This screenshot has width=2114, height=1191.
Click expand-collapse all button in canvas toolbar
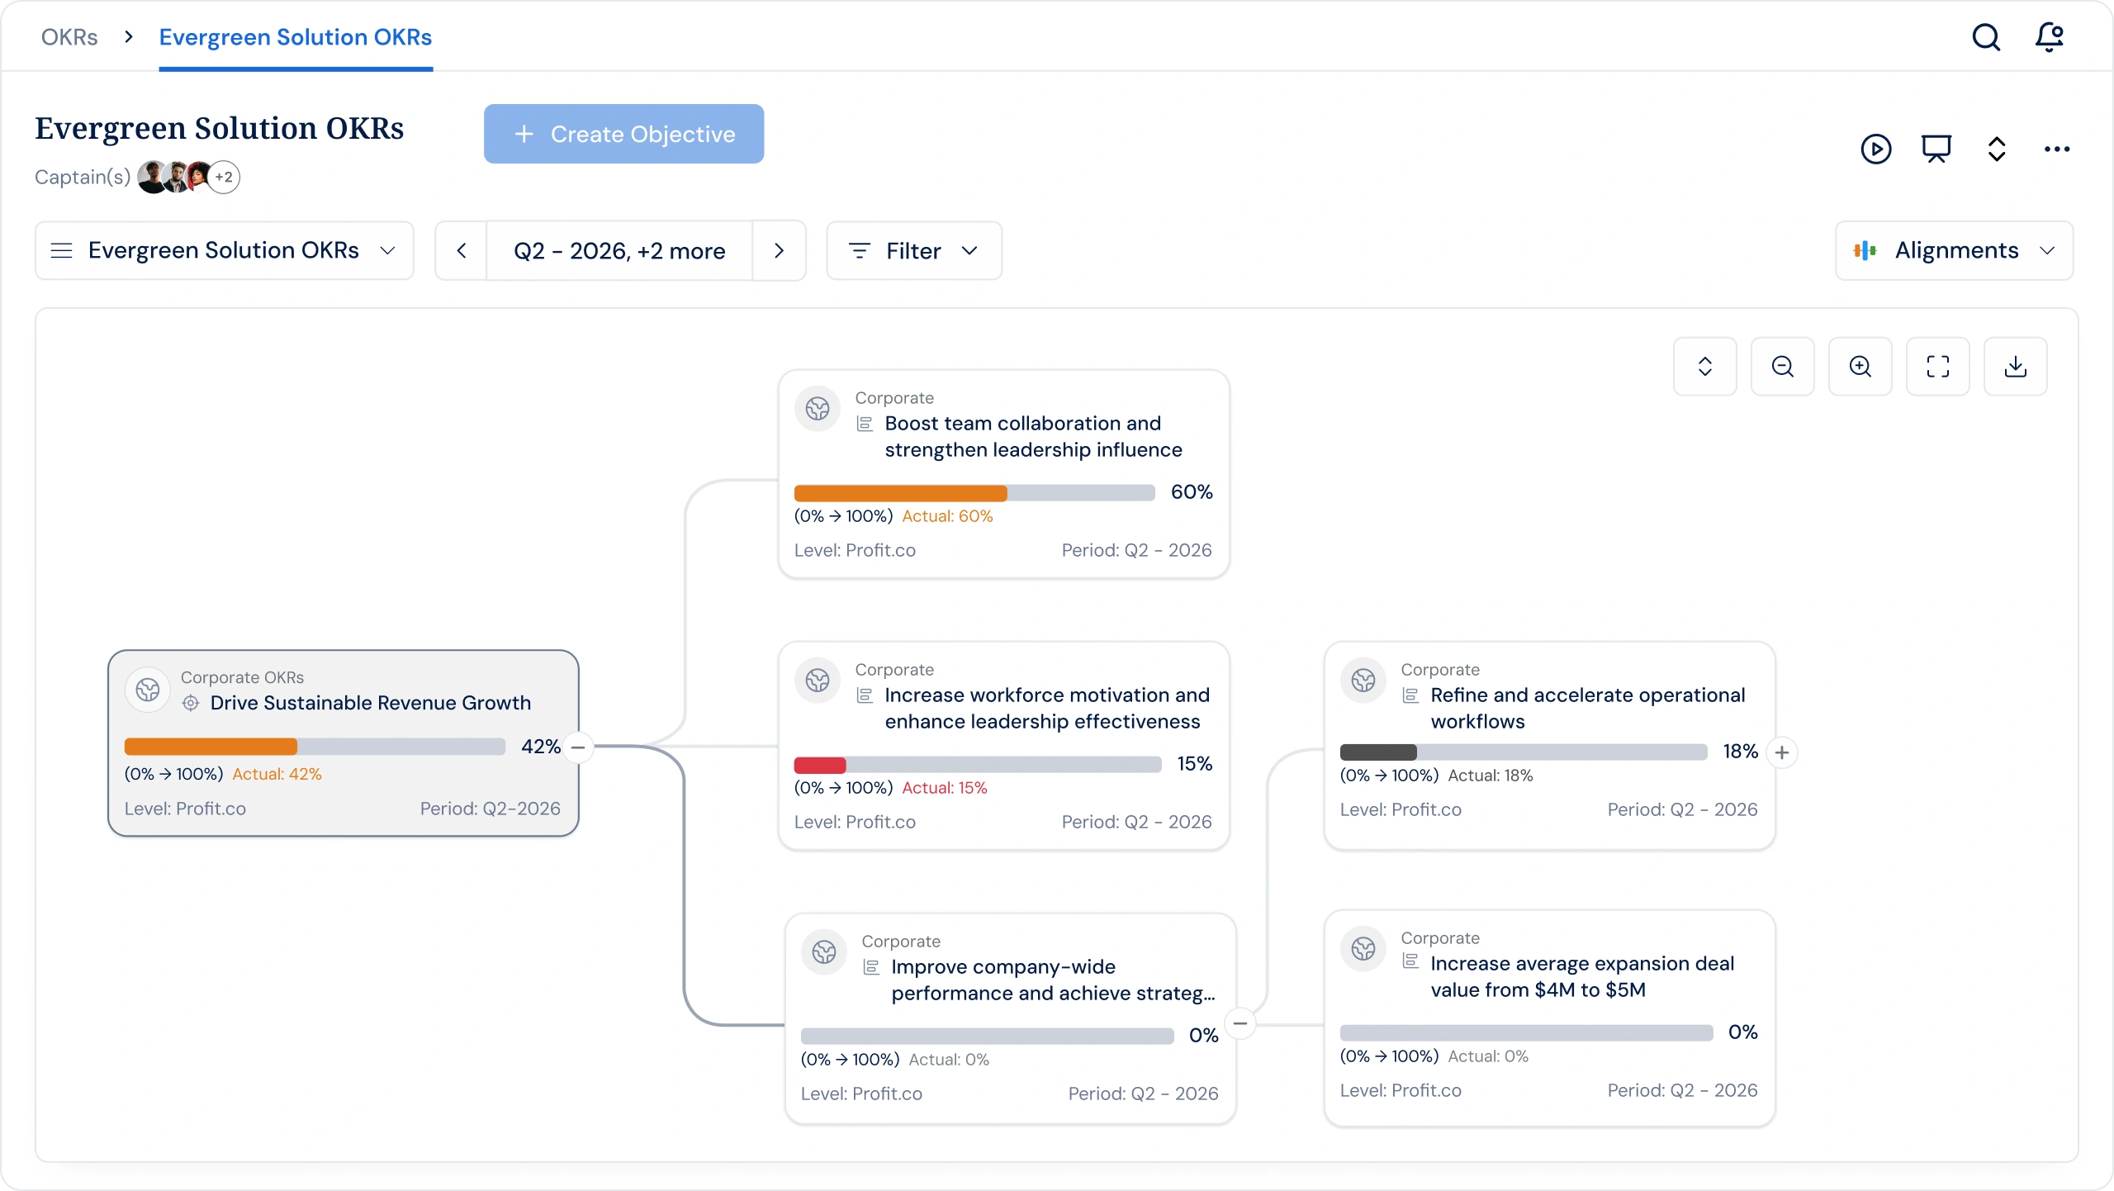coord(1704,366)
